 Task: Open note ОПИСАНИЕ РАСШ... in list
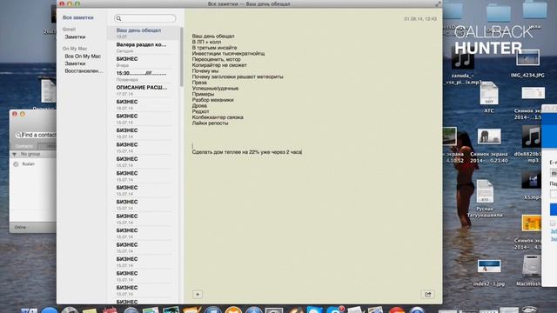[x=144, y=90]
